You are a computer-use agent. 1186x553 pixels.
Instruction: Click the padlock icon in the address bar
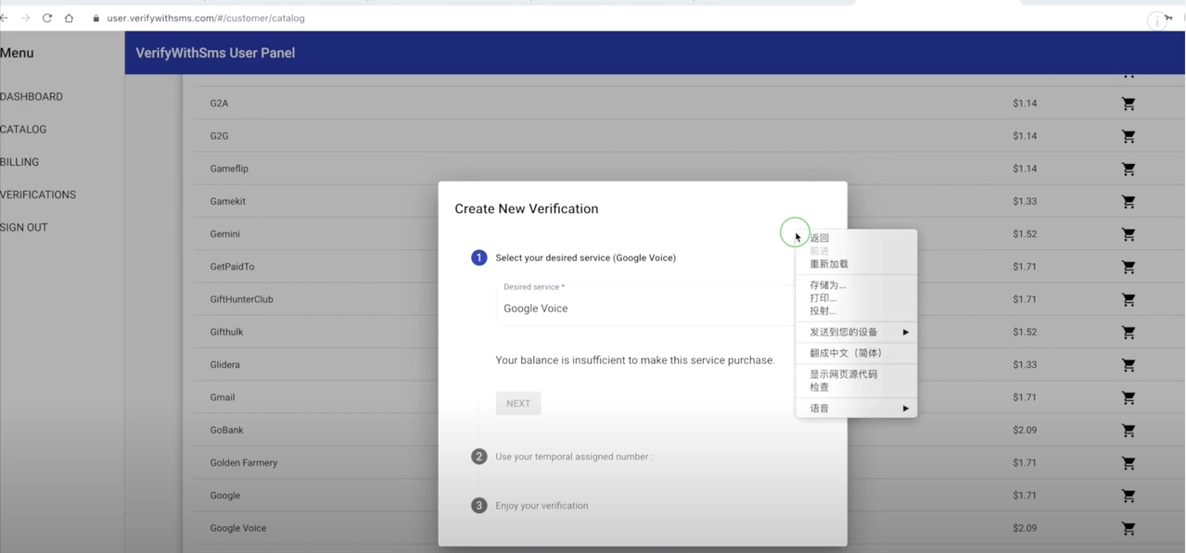click(x=96, y=19)
